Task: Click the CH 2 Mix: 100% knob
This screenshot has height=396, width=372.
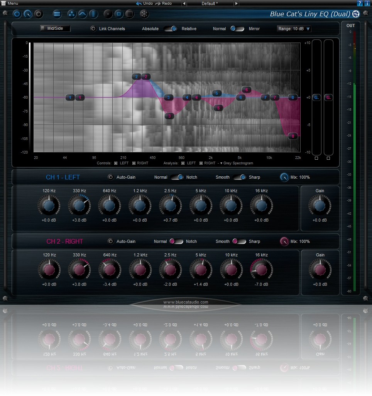Action: 284,241
